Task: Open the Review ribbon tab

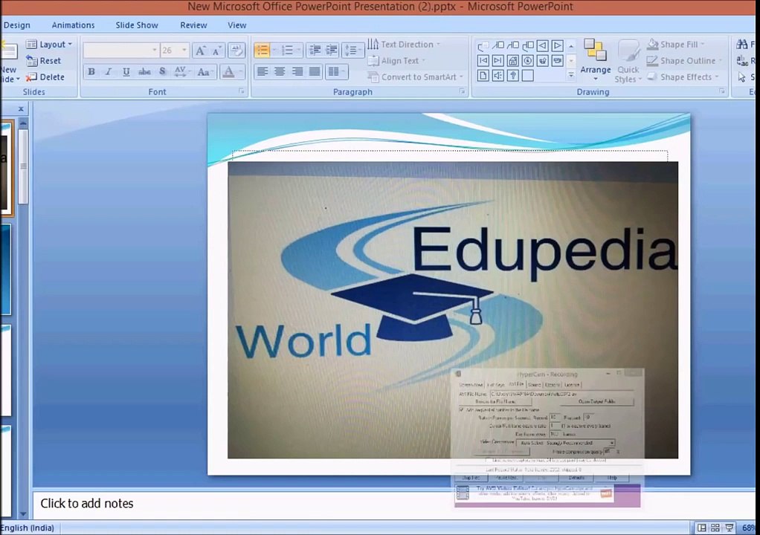Action: pos(193,25)
